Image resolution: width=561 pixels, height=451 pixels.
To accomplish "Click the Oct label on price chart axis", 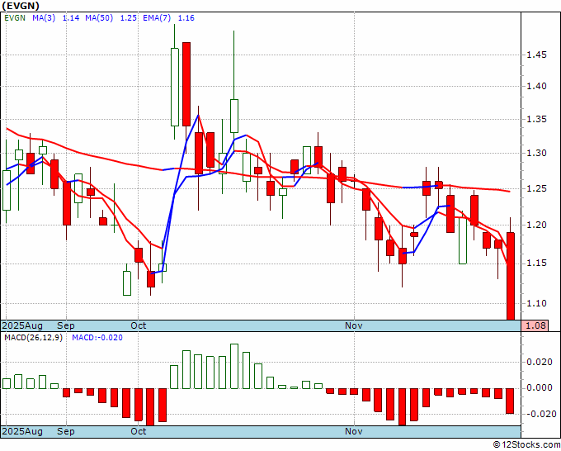I will pyautogui.click(x=138, y=325).
